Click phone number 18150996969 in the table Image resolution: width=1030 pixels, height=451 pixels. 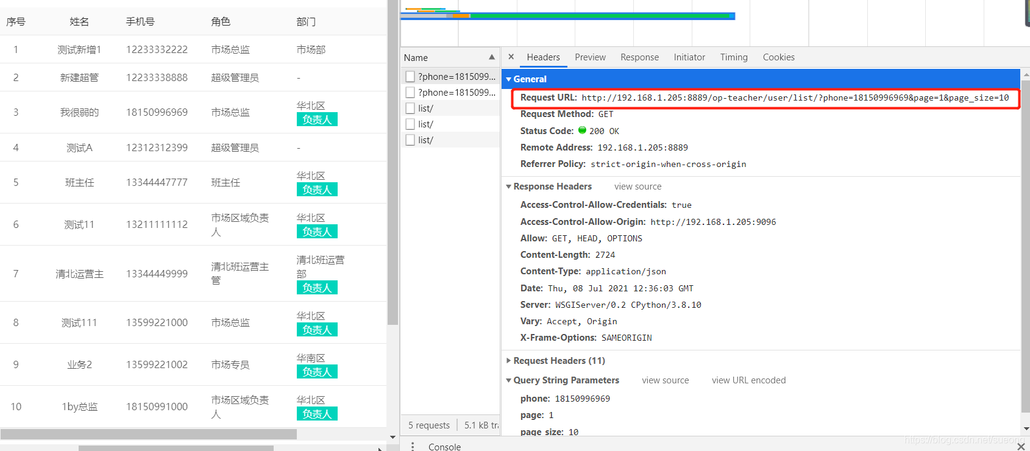point(157,112)
